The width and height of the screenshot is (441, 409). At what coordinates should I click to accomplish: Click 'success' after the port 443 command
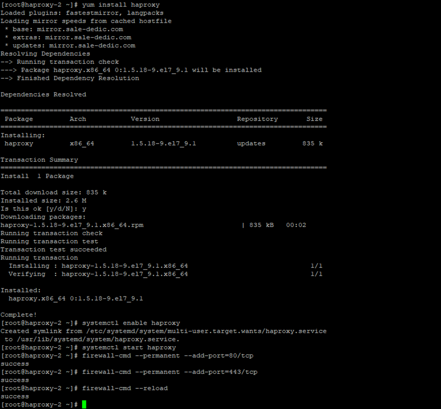(x=15, y=380)
